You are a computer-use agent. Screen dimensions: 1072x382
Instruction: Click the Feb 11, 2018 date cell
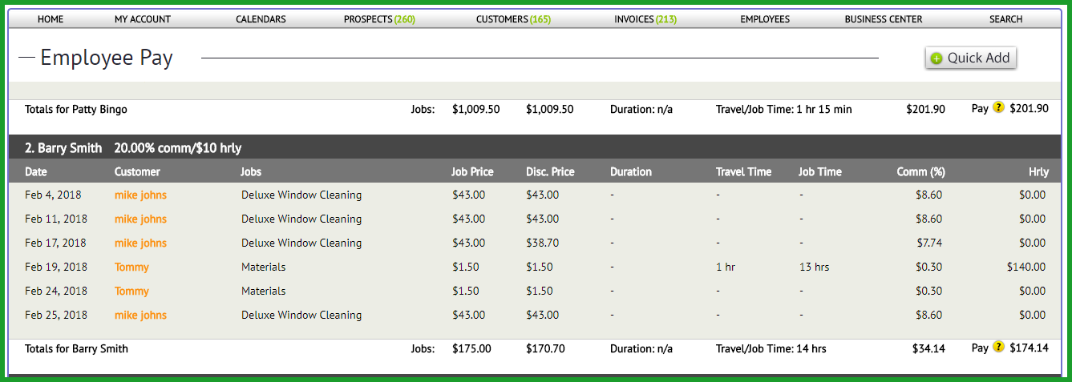pos(56,219)
